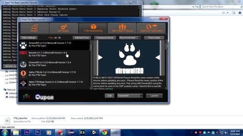Select Alpha FTB Mage Quest modpack
Viewport: 243px width, 136px height.
pyautogui.click(x=54, y=83)
